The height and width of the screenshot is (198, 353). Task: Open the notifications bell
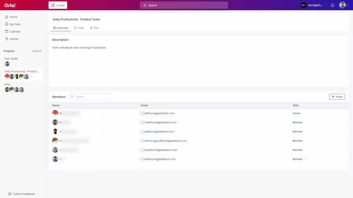click(332, 5)
